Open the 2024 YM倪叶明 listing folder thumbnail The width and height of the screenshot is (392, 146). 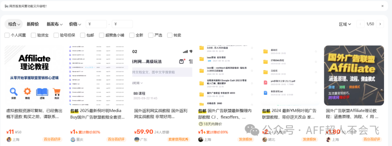click(x=290, y=76)
